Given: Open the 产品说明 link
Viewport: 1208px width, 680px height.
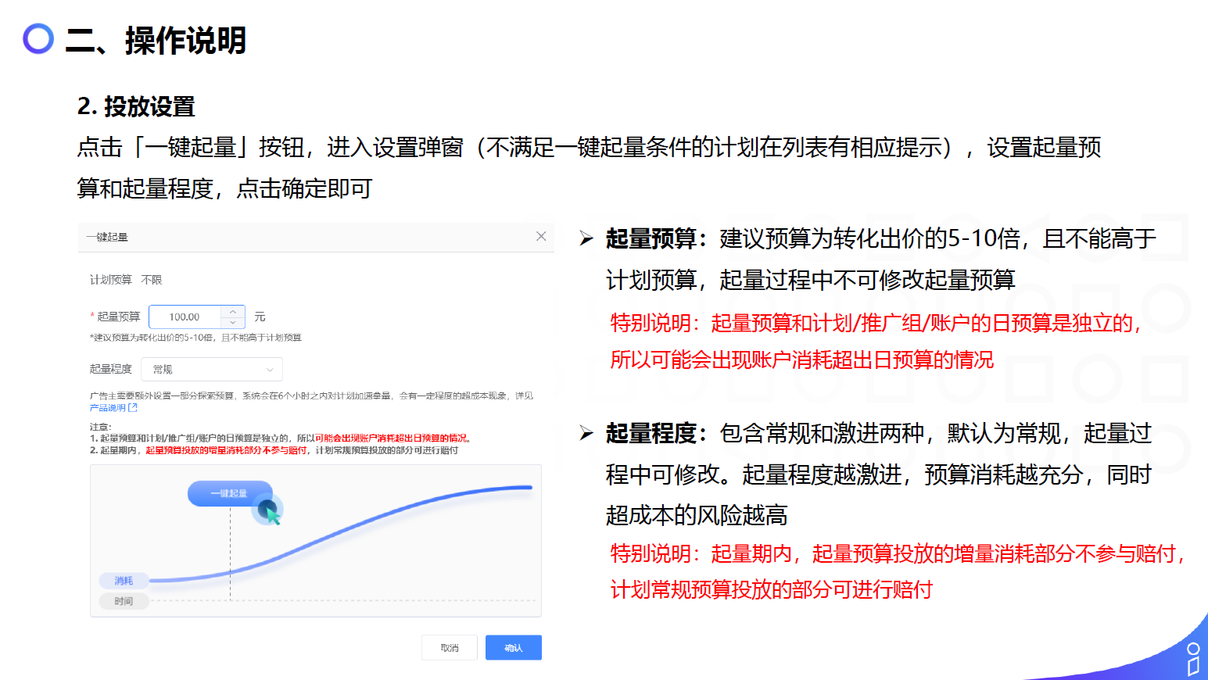Looking at the screenshot, I should tap(107, 408).
